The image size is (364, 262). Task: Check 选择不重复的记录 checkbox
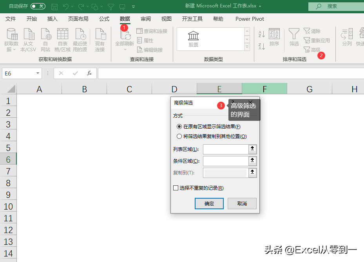point(176,188)
